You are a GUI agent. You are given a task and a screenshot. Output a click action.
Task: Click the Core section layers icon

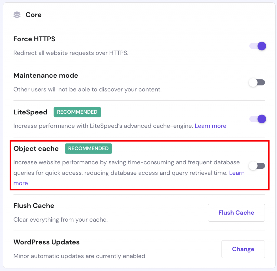(17, 15)
